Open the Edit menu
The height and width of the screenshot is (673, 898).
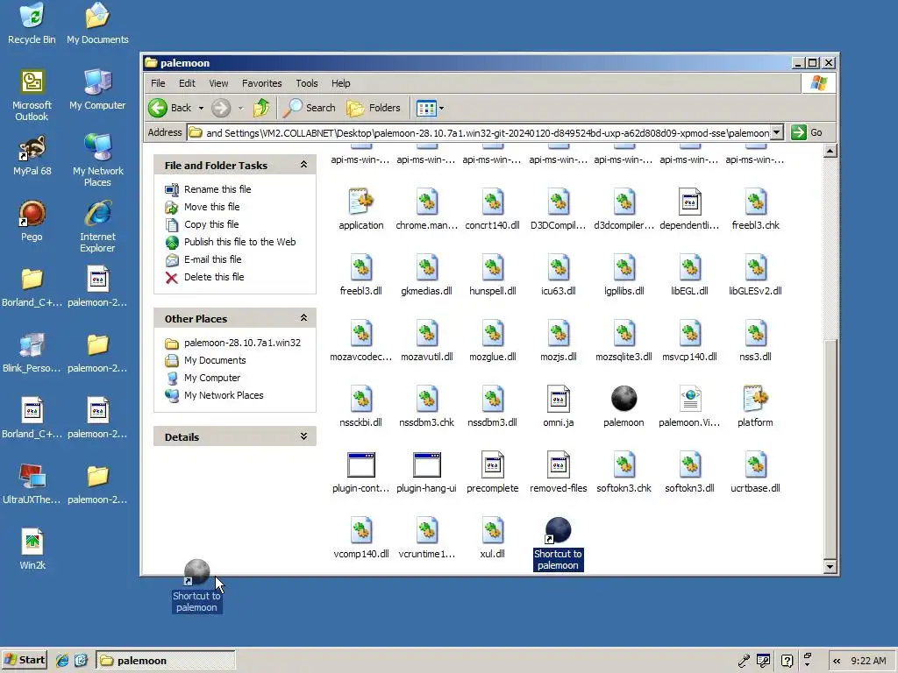(187, 83)
